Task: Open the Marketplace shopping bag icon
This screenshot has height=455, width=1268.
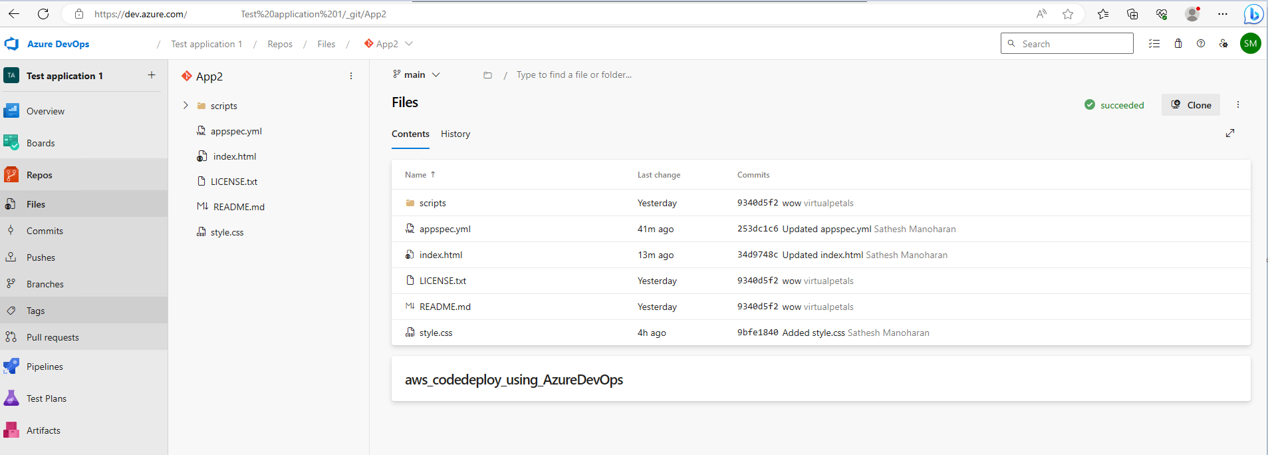Action: (1178, 43)
